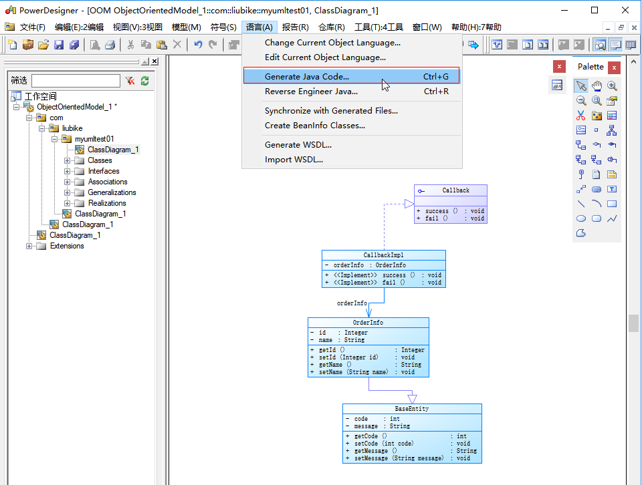Select the Pointer tool in the Palette
642x485 pixels.
click(581, 86)
